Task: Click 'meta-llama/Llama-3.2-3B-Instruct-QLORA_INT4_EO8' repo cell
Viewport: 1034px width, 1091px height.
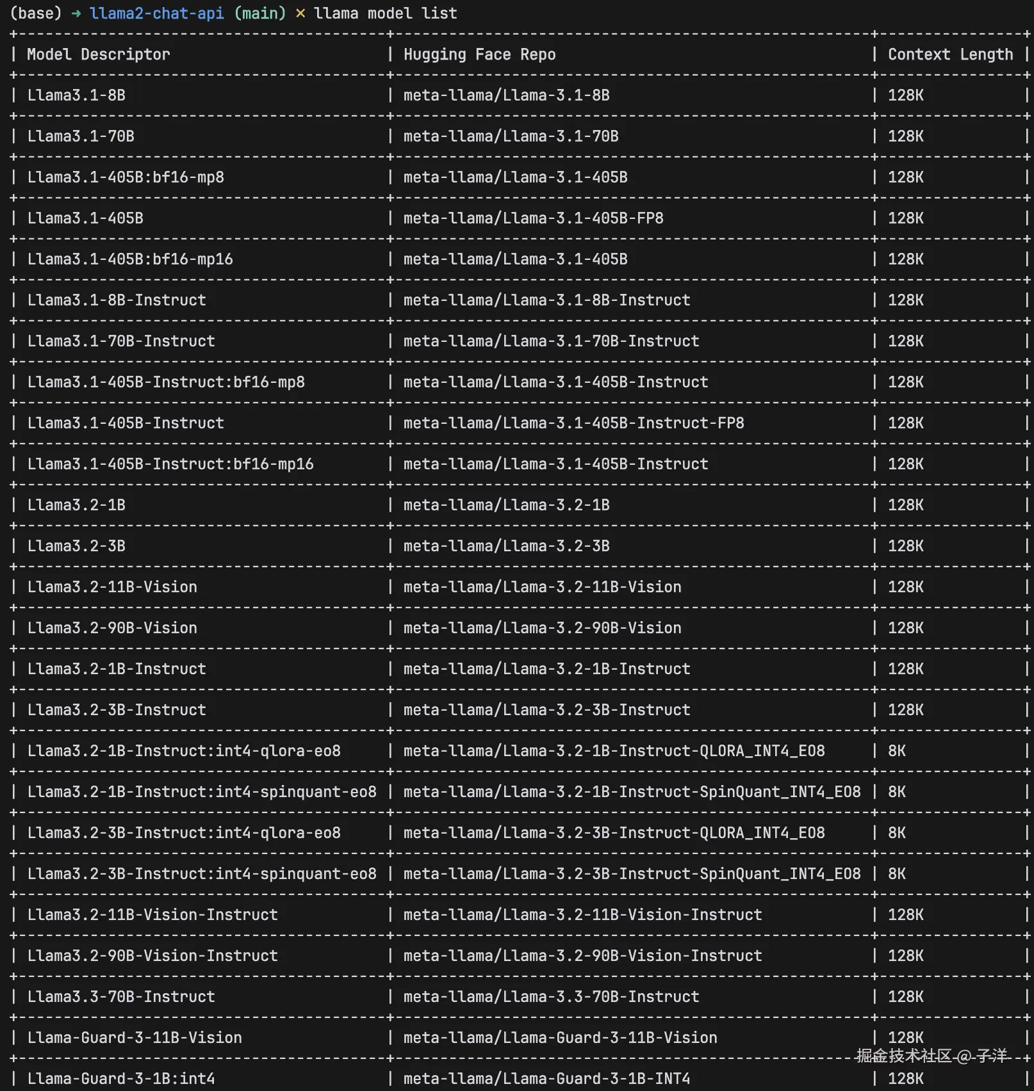Action: pos(614,833)
